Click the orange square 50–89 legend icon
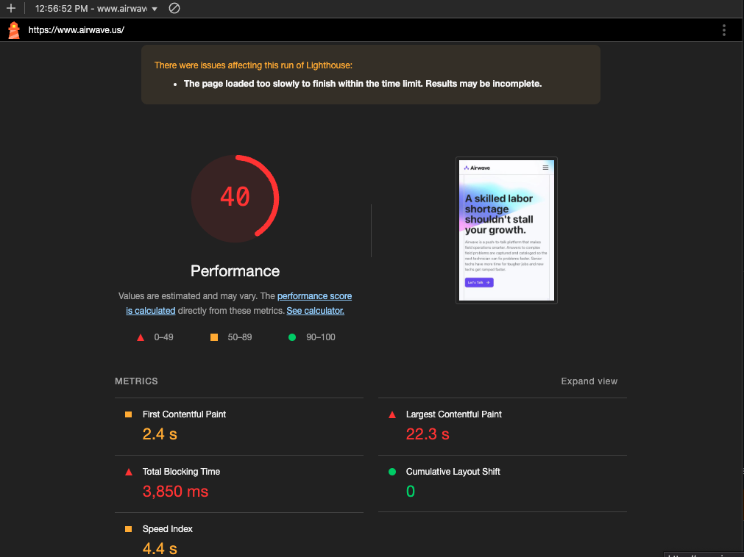 tap(214, 337)
